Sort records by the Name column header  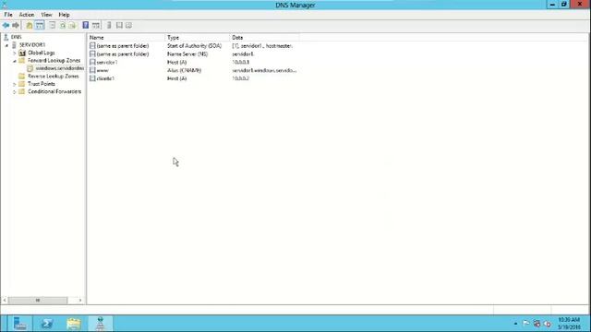pos(127,38)
